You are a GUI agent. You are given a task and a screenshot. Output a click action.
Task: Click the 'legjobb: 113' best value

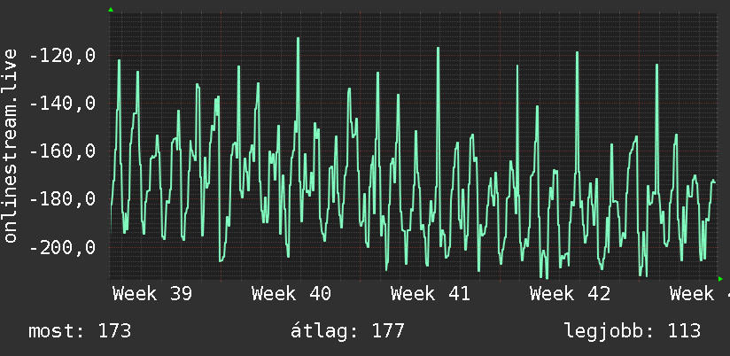tap(633, 331)
